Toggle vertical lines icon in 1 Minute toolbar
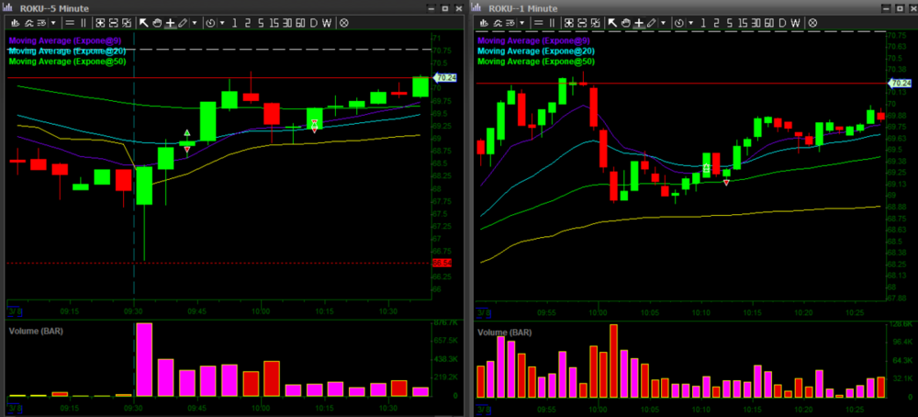 (553, 21)
